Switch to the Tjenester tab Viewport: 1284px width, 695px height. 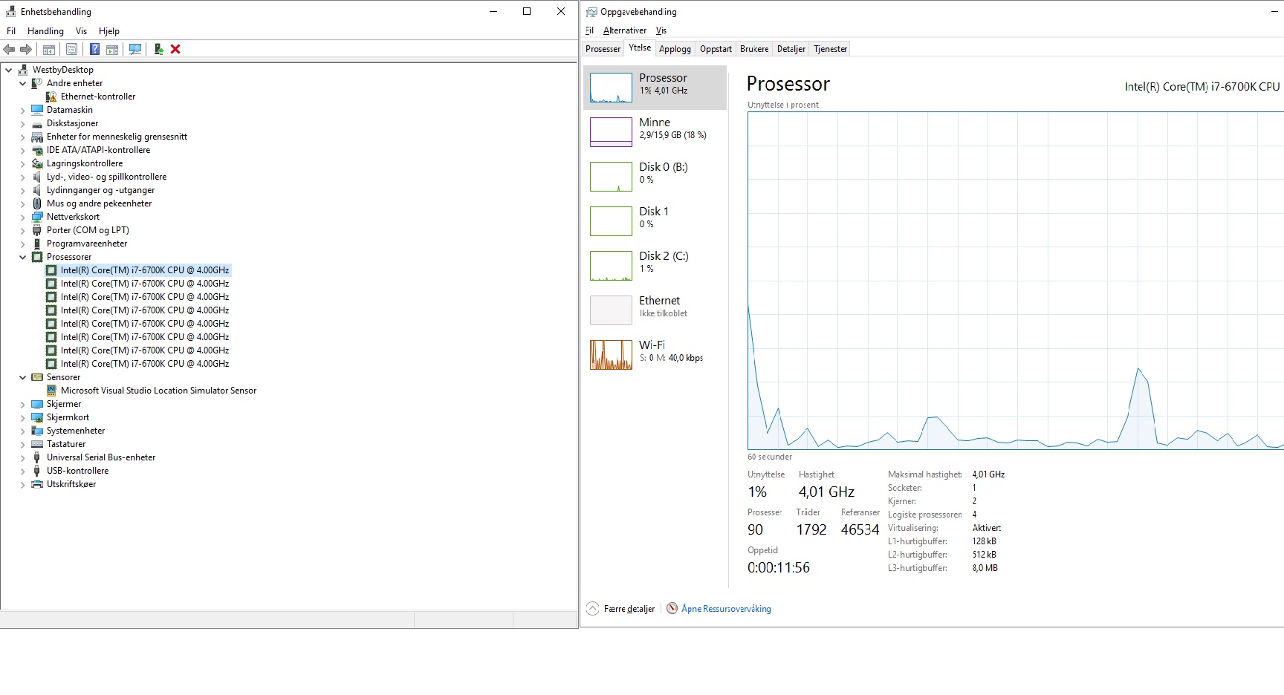coord(830,49)
